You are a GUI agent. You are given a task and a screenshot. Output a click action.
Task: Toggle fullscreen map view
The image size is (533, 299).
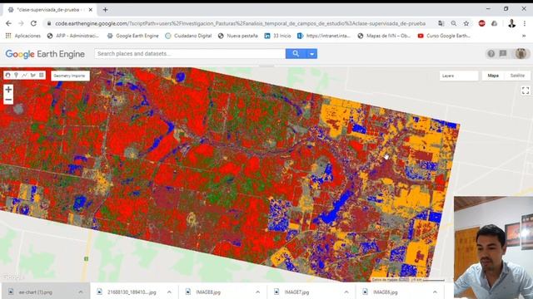pyautogui.click(x=526, y=91)
